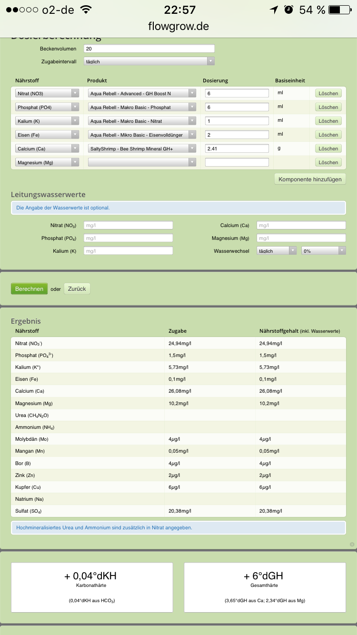Remove the Calcium (Ca) row via Löschen
This screenshot has width=357, height=635.
click(x=328, y=149)
